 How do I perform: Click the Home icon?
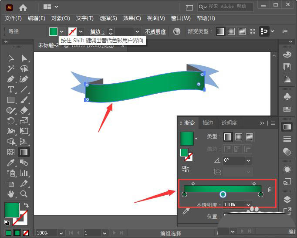click(23, 7)
